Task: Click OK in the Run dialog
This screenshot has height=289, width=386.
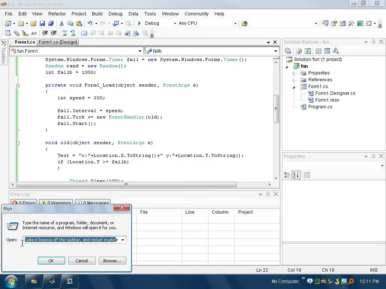Action: tap(51, 261)
